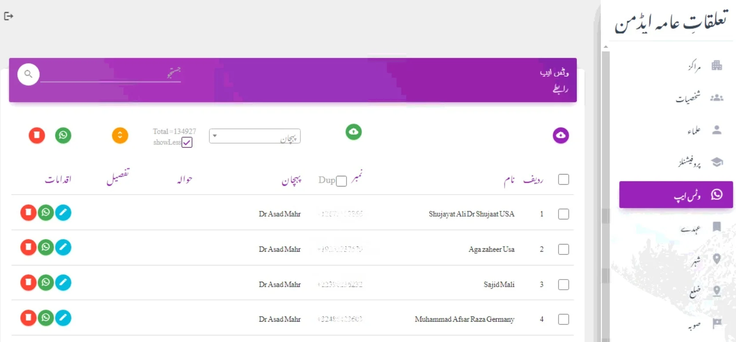Enable the Dup checkbox
The width and height of the screenshot is (736, 342).
pyautogui.click(x=341, y=181)
